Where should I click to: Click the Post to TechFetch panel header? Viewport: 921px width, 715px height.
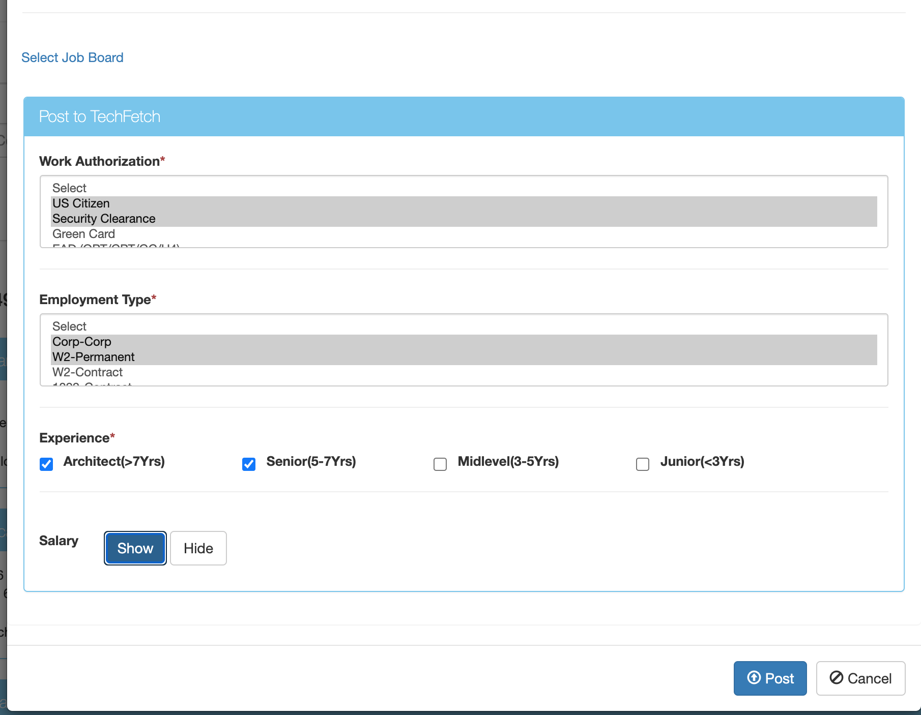pyautogui.click(x=464, y=116)
